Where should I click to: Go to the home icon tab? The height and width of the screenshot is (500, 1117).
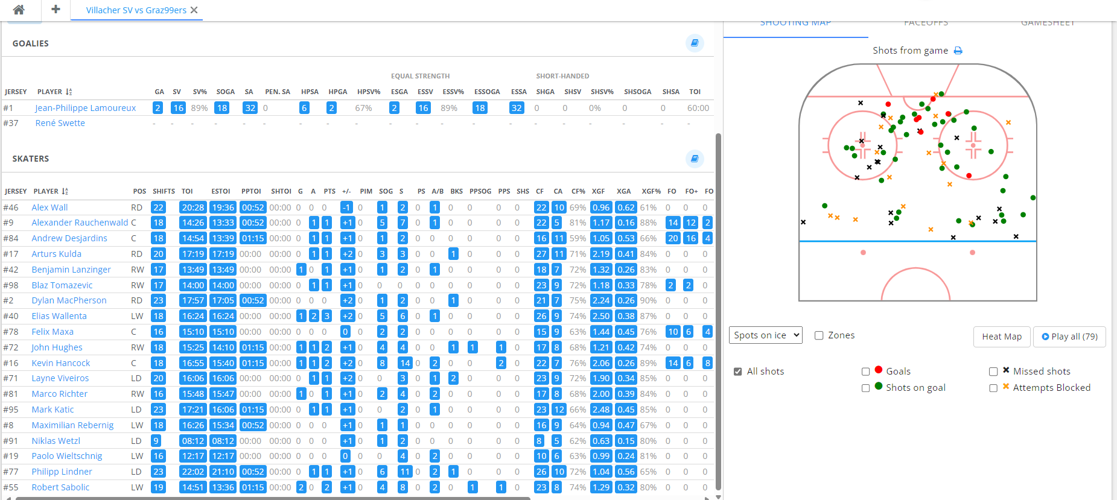(19, 10)
